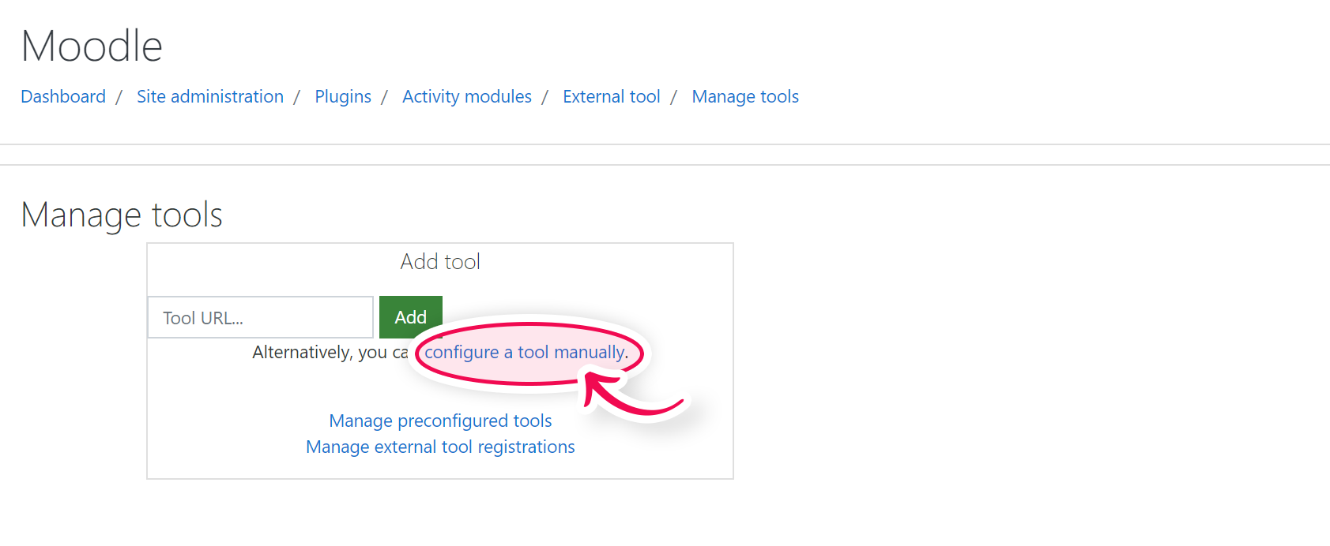
Task: Select the highlighted tool configuration link
Action: click(525, 352)
